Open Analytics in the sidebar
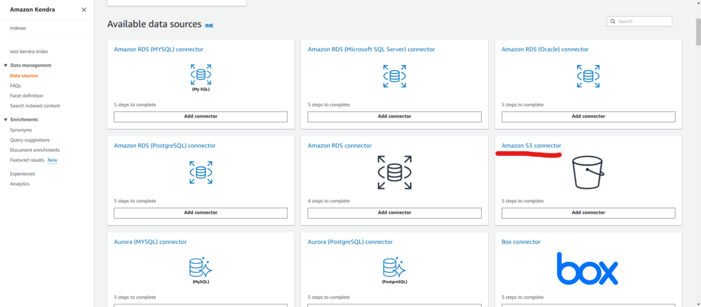 pyautogui.click(x=20, y=184)
